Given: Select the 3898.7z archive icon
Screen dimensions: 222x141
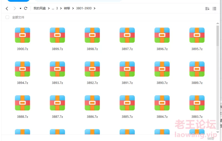Looking at the screenshot, I should coord(92,35).
